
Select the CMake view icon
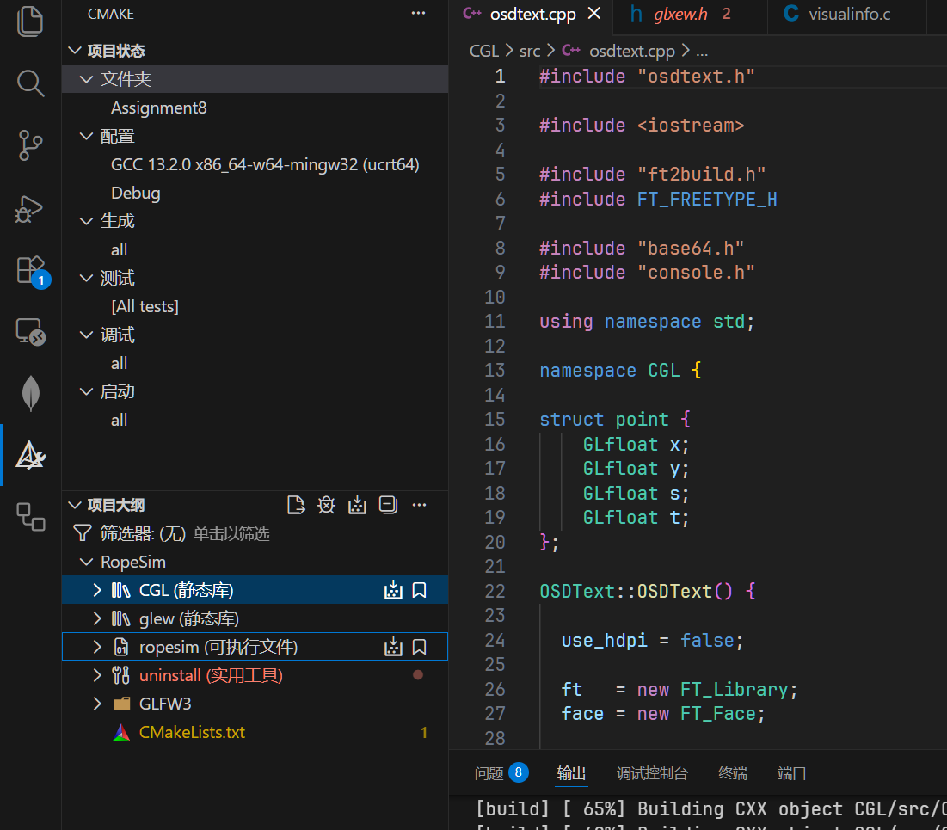coord(30,455)
